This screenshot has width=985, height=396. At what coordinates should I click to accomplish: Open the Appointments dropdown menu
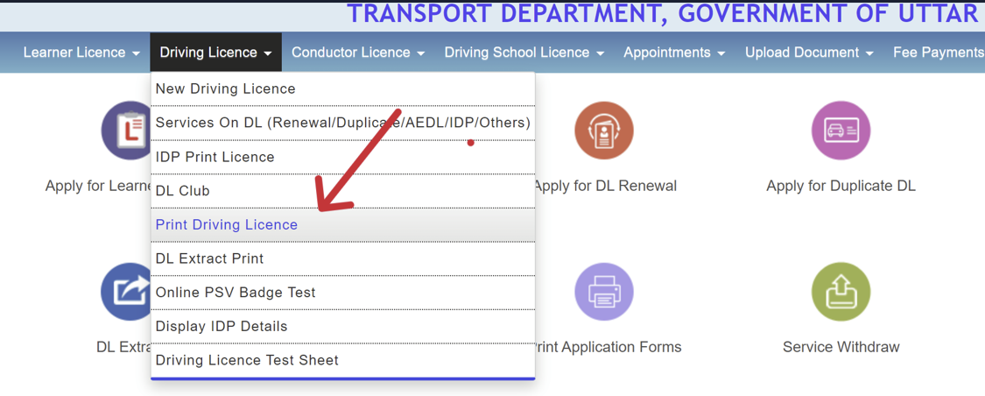tap(674, 53)
